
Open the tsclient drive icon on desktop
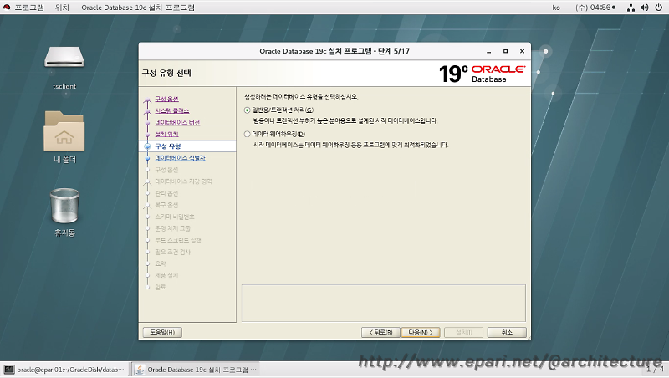pos(64,57)
